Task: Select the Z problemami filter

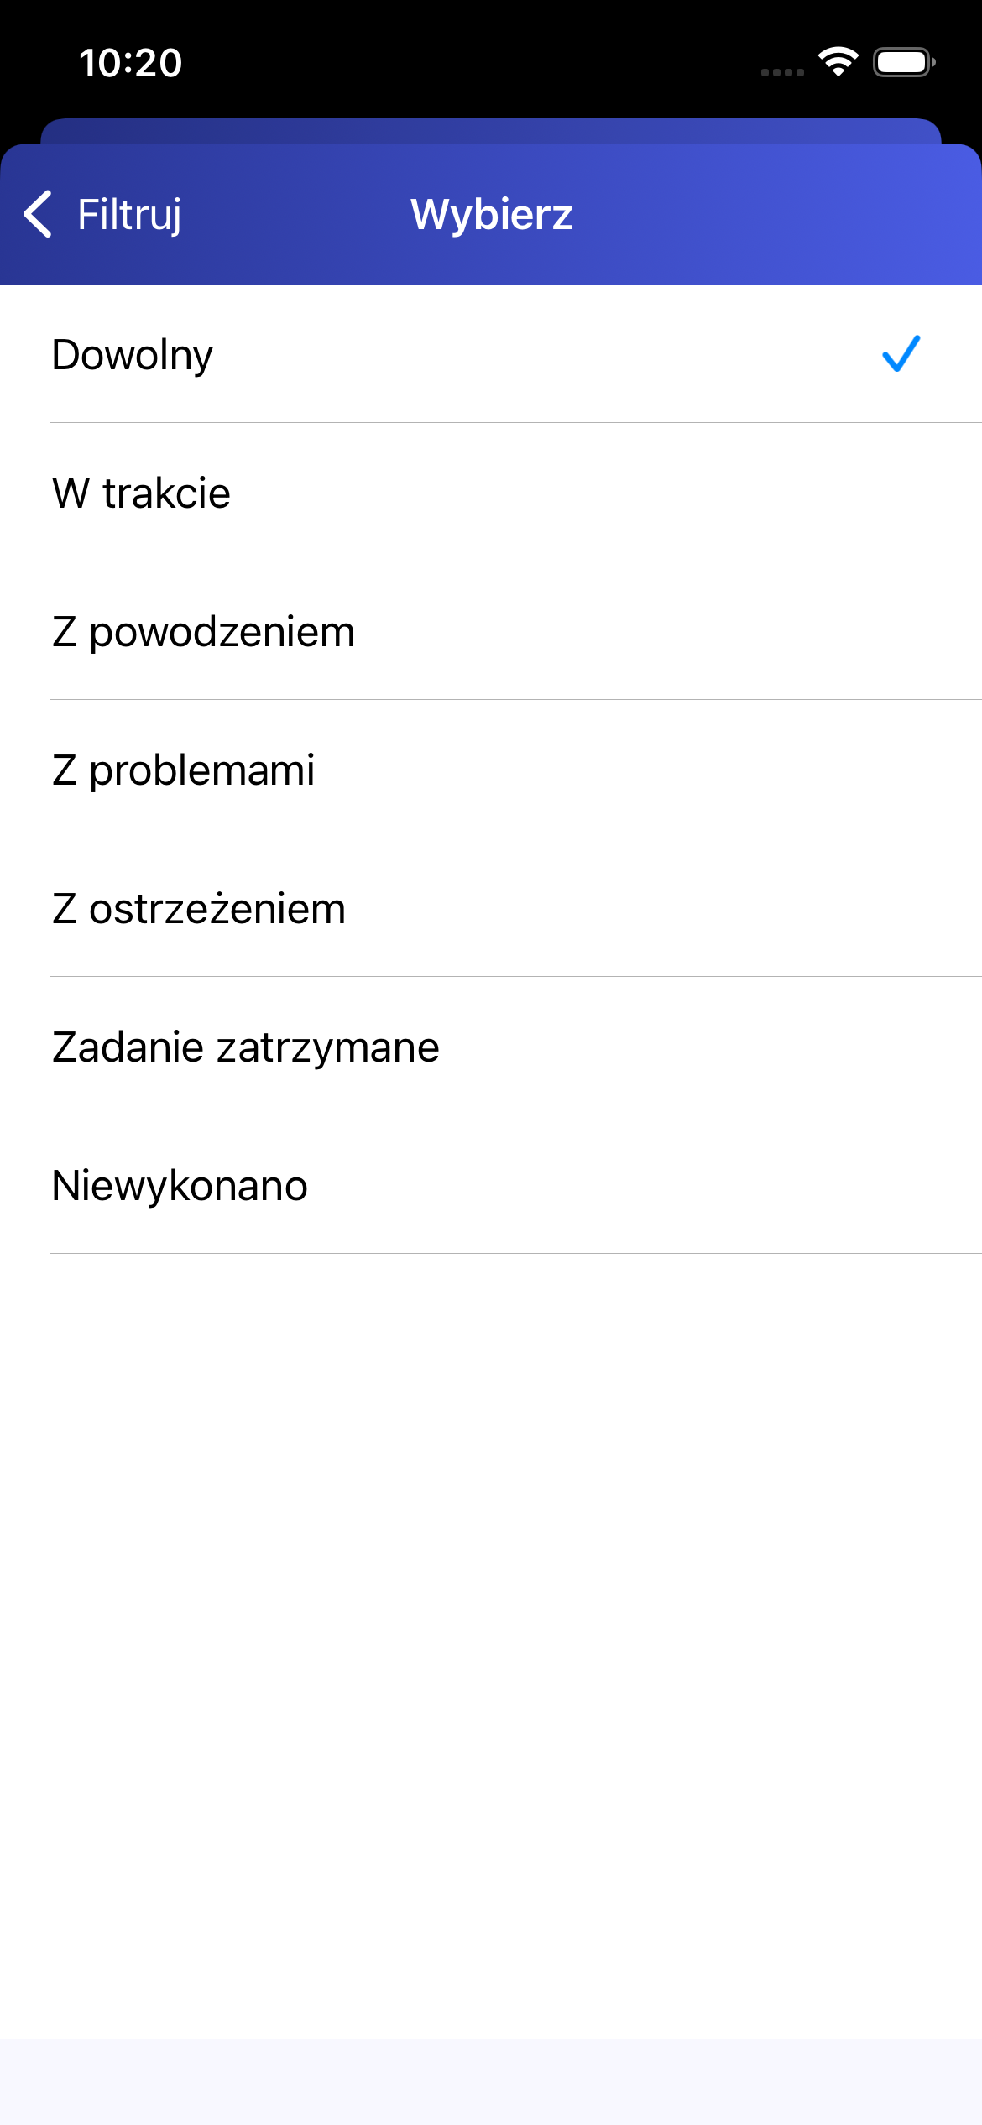Action: click(x=183, y=770)
